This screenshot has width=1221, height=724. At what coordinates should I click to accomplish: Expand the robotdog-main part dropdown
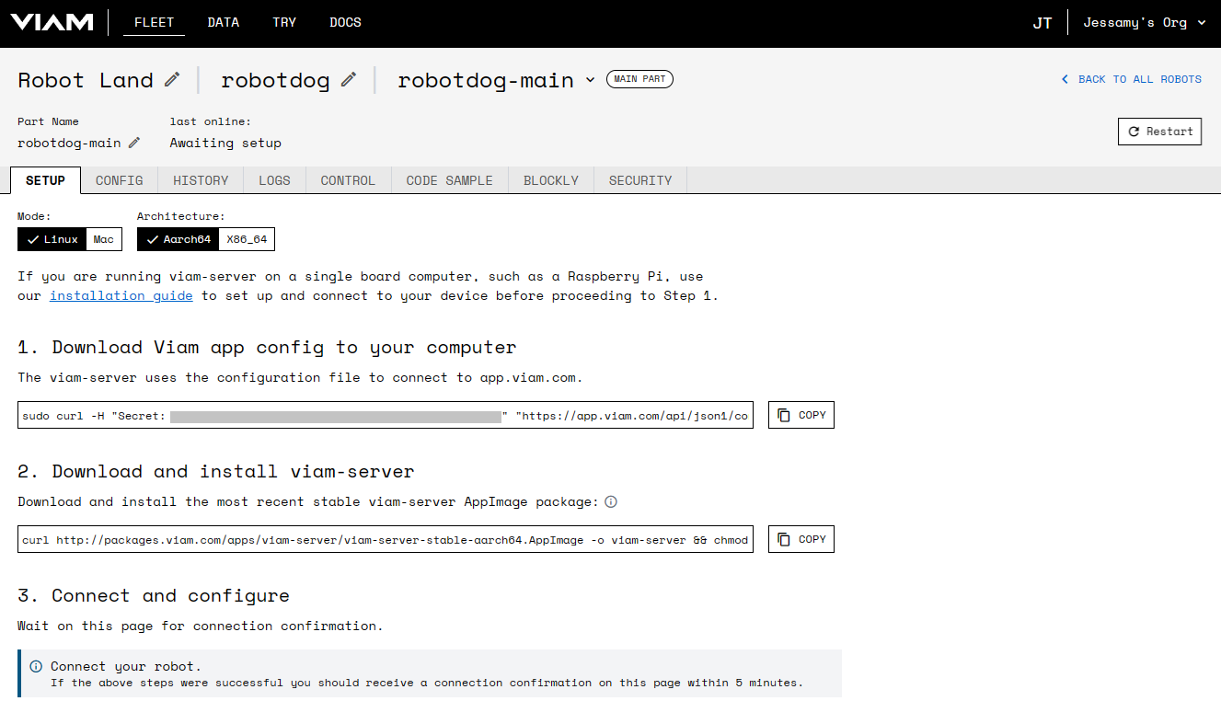tap(592, 81)
